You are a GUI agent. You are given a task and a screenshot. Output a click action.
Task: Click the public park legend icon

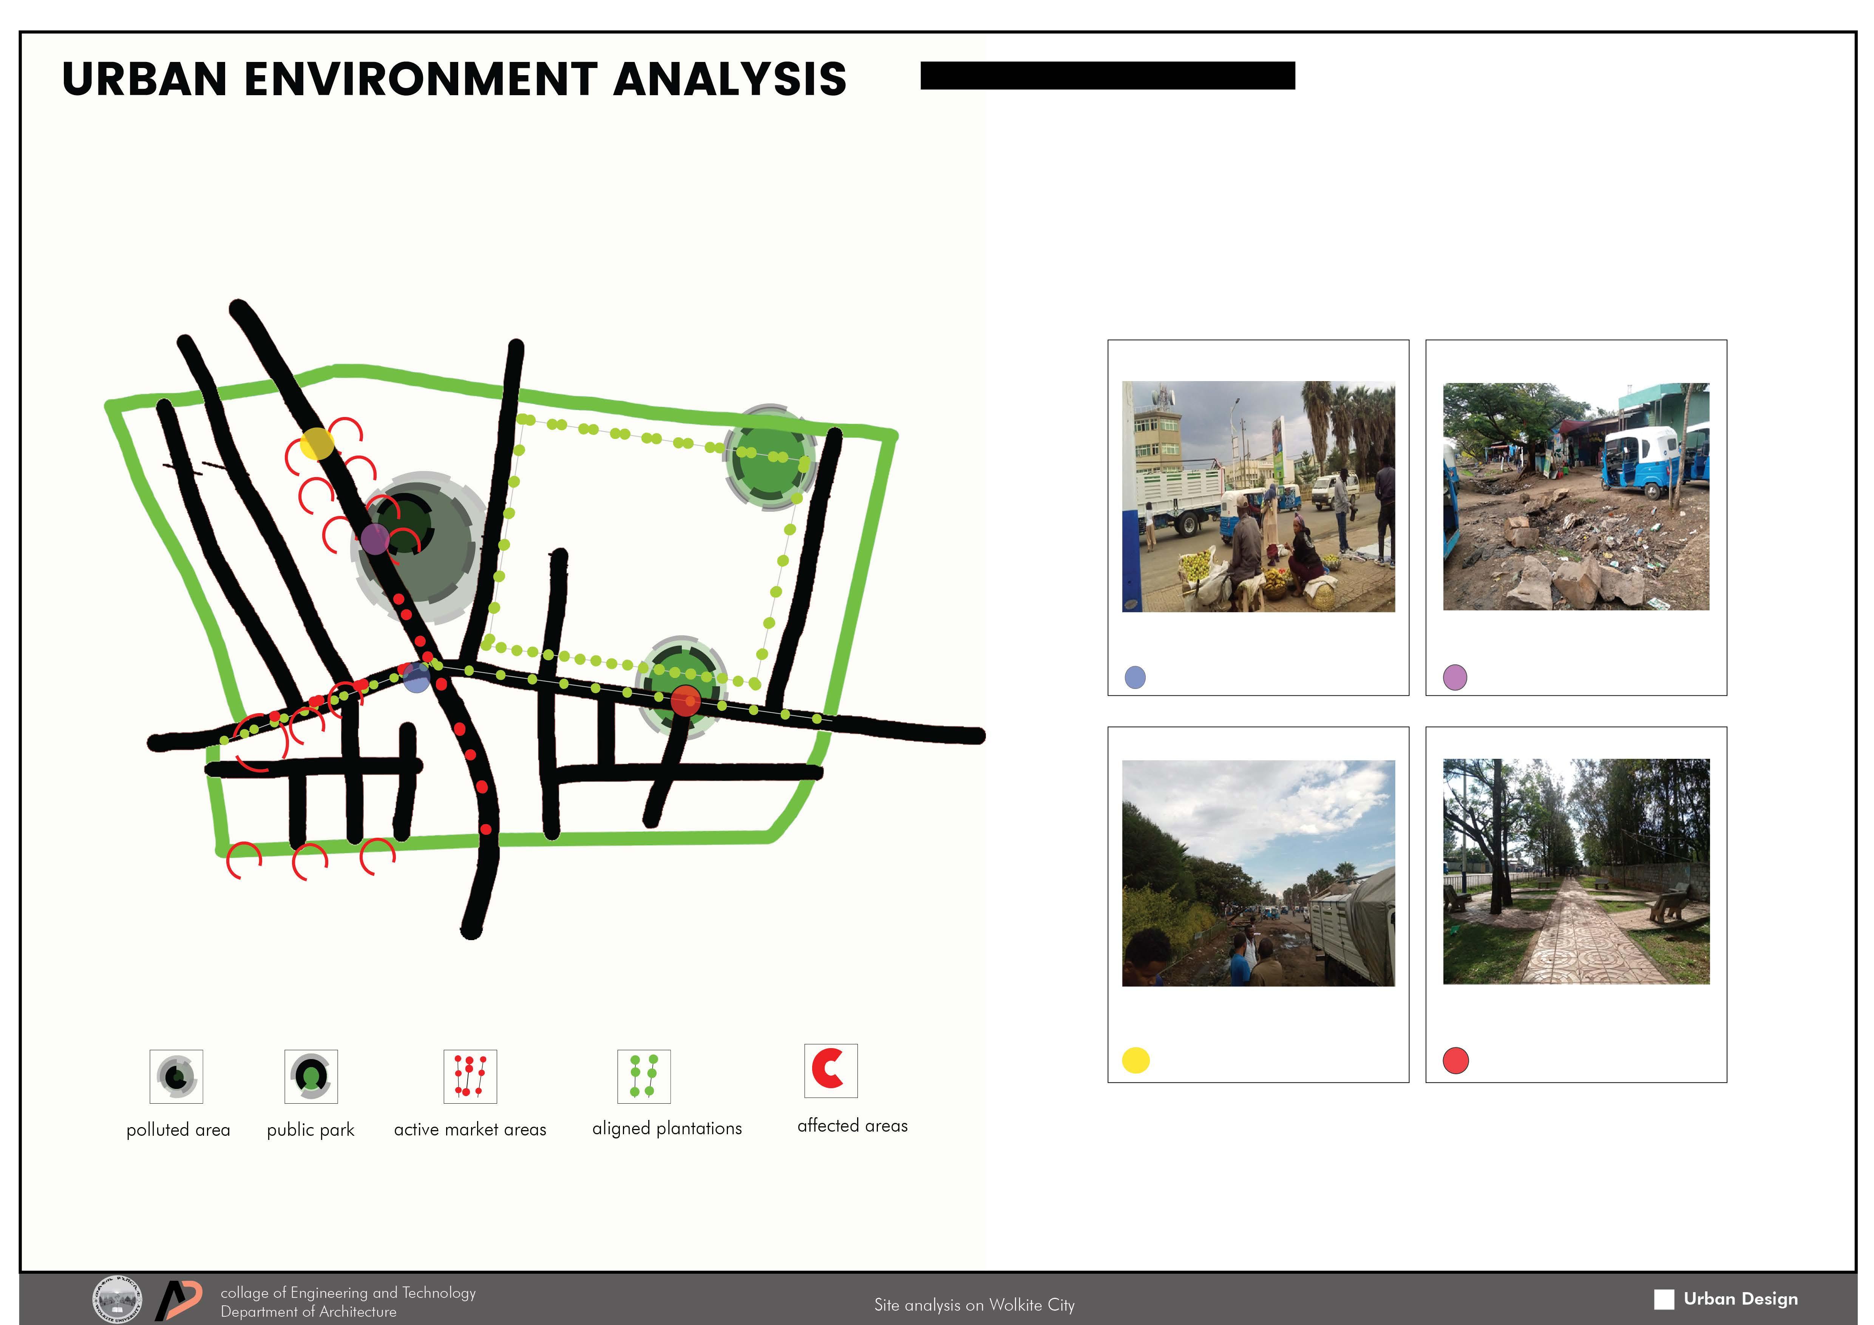(311, 1076)
